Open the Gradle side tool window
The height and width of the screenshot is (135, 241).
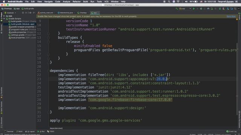pyautogui.click(x=239, y=16)
